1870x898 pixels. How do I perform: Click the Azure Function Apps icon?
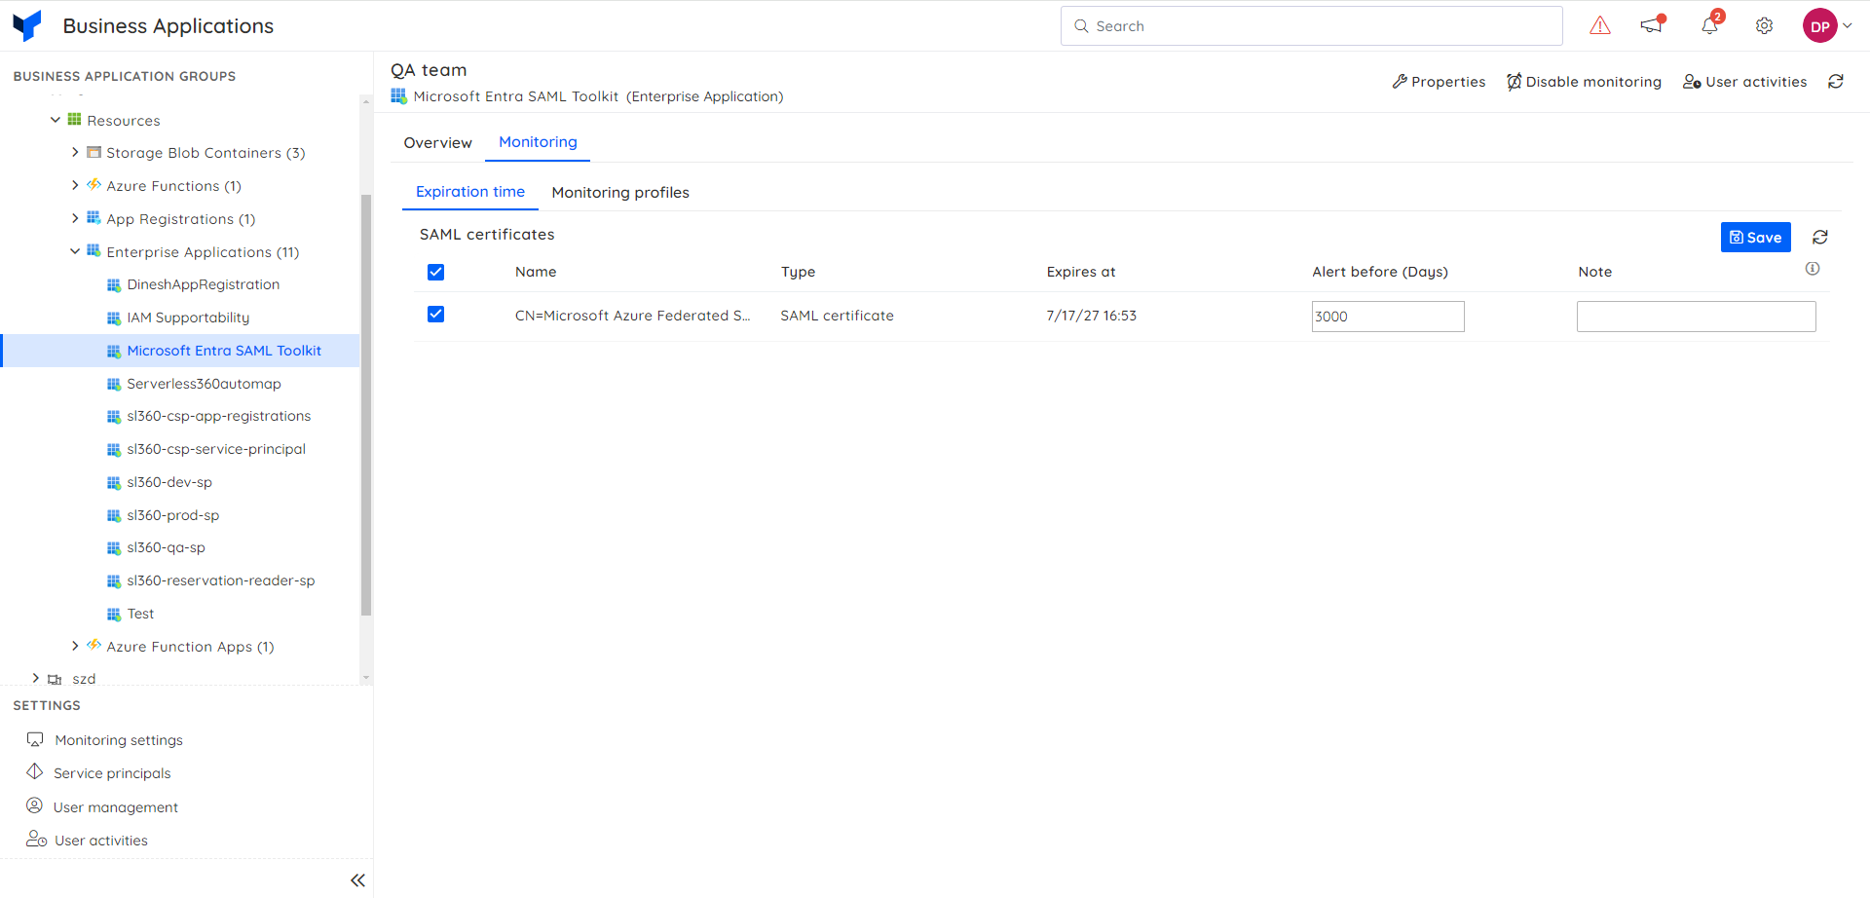point(93,645)
